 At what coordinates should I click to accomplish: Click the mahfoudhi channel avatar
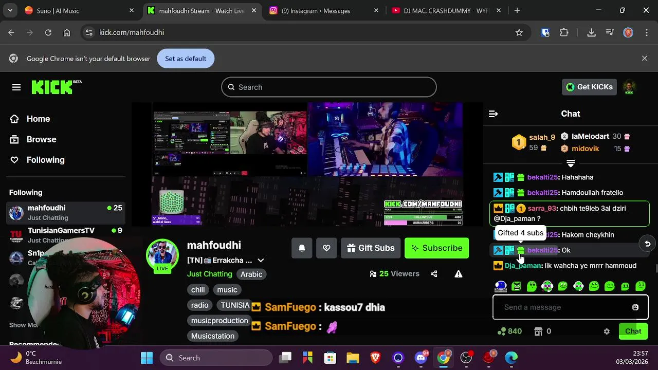(x=162, y=255)
